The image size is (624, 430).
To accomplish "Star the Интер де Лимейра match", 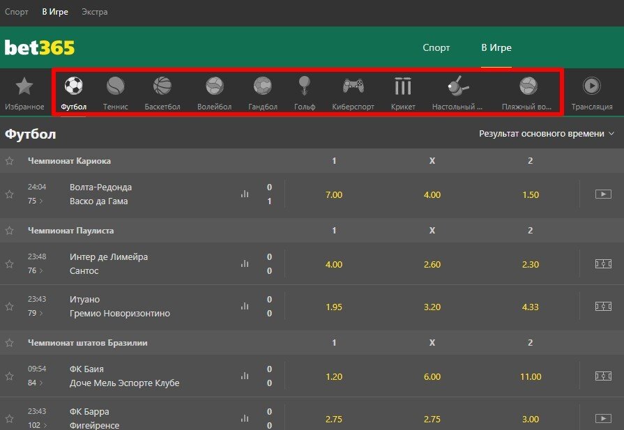I will tap(10, 264).
